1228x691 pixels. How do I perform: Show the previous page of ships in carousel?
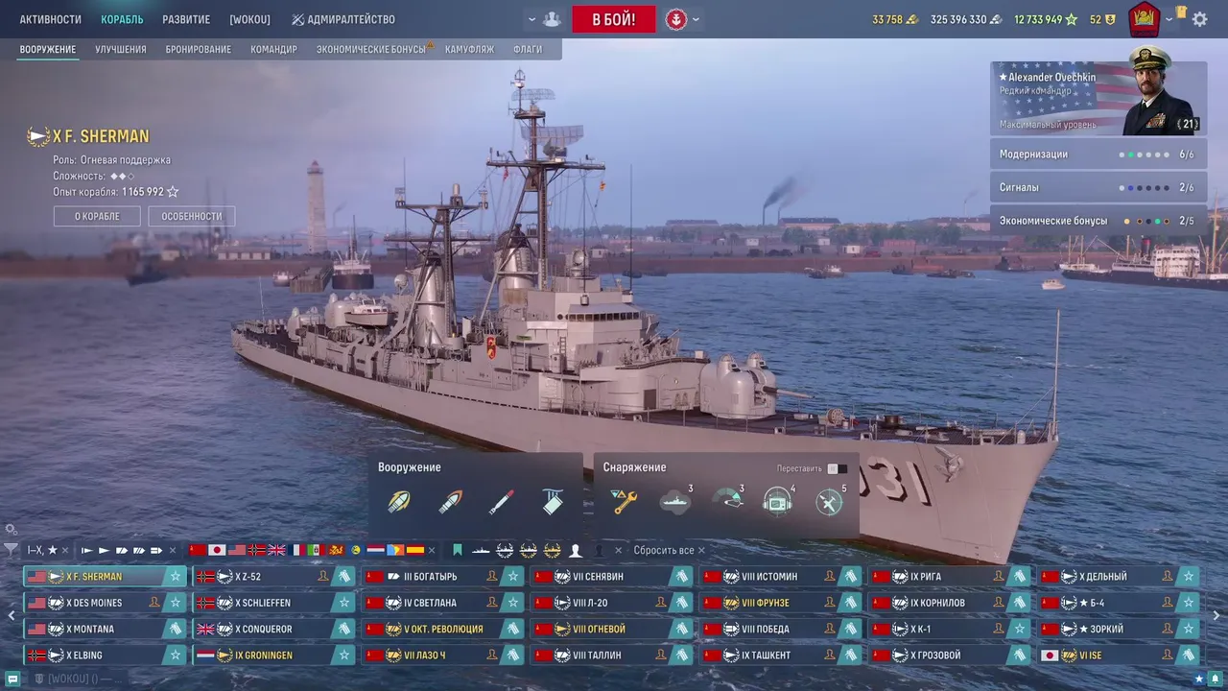click(12, 616)
